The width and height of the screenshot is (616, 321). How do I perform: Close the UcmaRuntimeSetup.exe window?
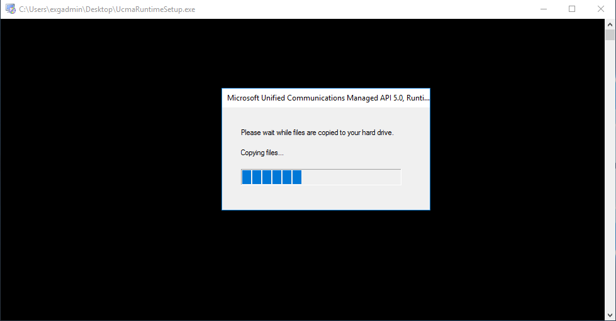pyautogui.click(x=601, y=9)
